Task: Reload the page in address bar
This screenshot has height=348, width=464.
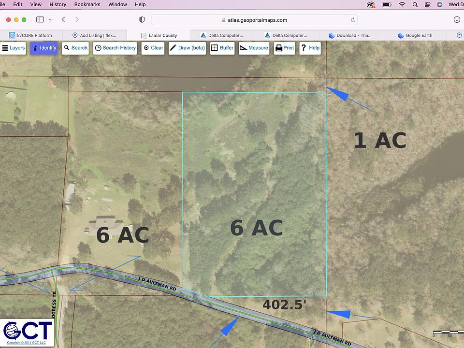Action: 353,20
